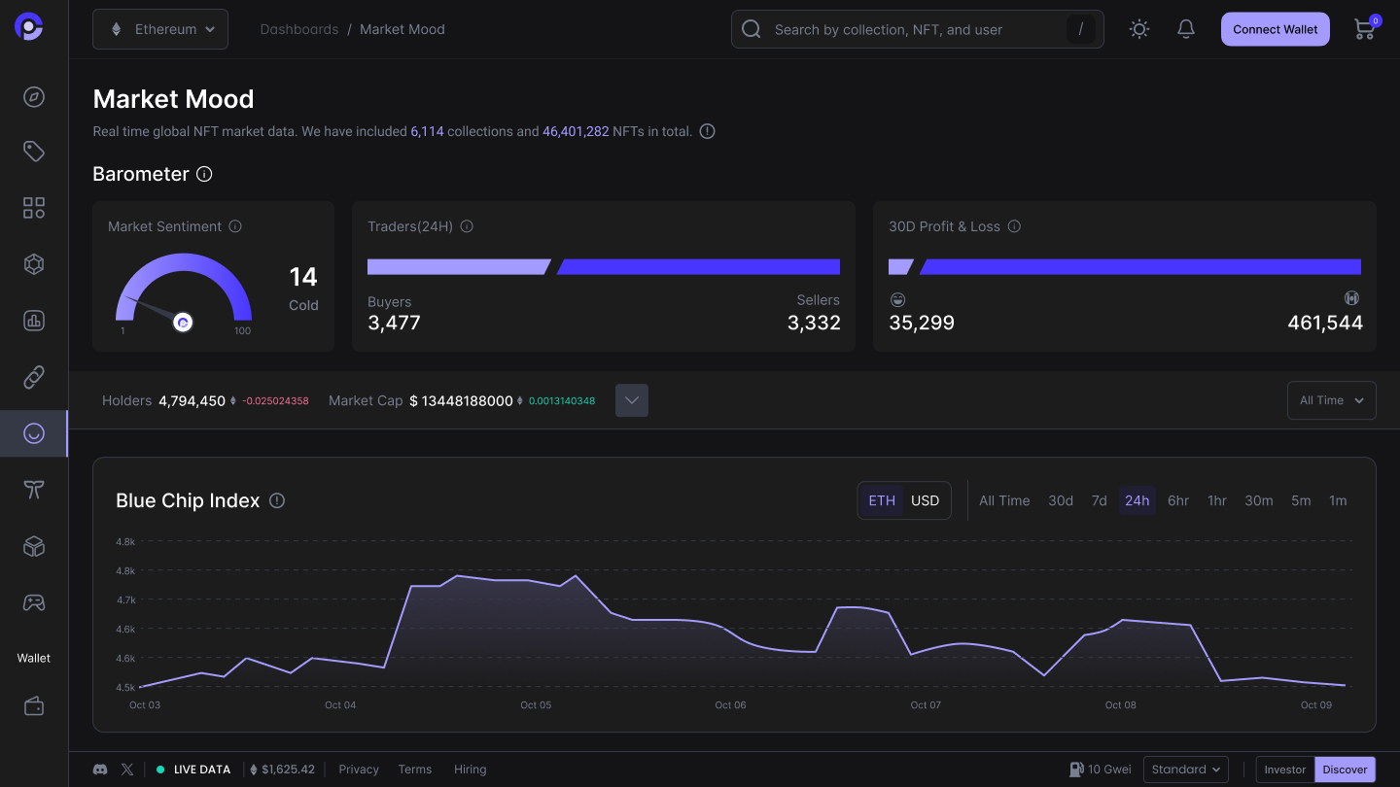This screenshot has width=1400, height=787.
Task: Switch to Discover mode
Action: 1346,770
